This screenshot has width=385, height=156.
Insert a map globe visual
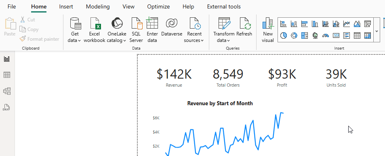(315, 35)
